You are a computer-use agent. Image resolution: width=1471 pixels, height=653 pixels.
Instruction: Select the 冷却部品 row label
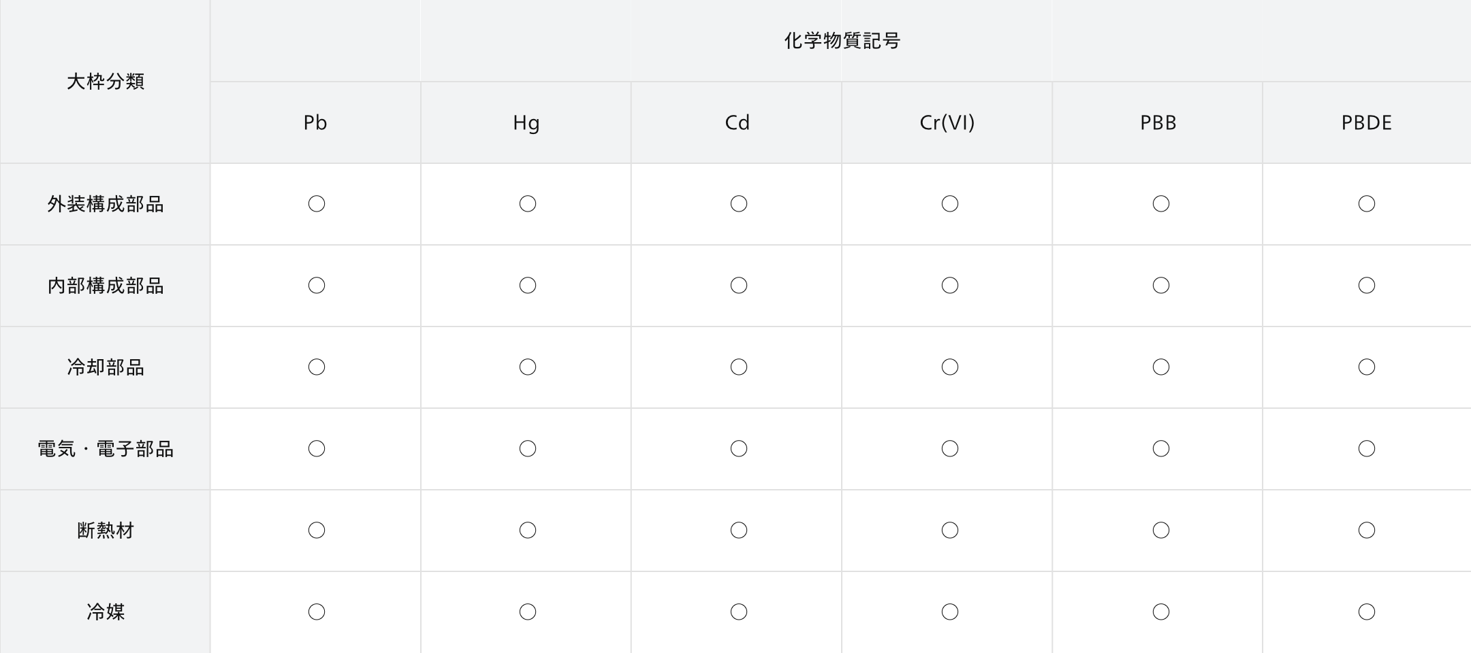coord(105,367)
